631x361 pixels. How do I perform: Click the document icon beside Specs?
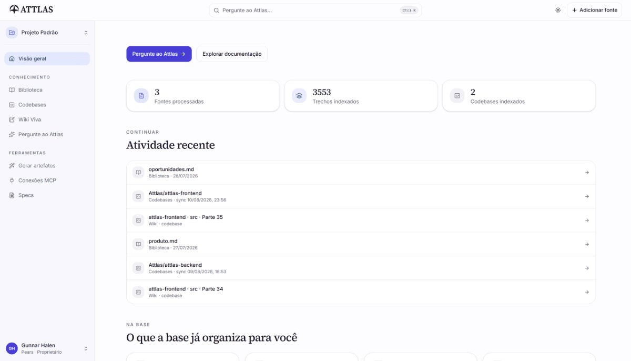[x=12, y=195]
